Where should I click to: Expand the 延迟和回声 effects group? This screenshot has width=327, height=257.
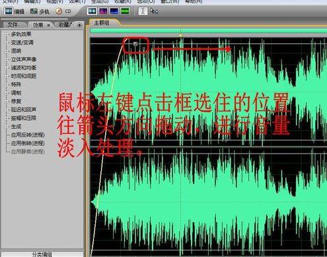pyautogui.click(x=7, y=109)
